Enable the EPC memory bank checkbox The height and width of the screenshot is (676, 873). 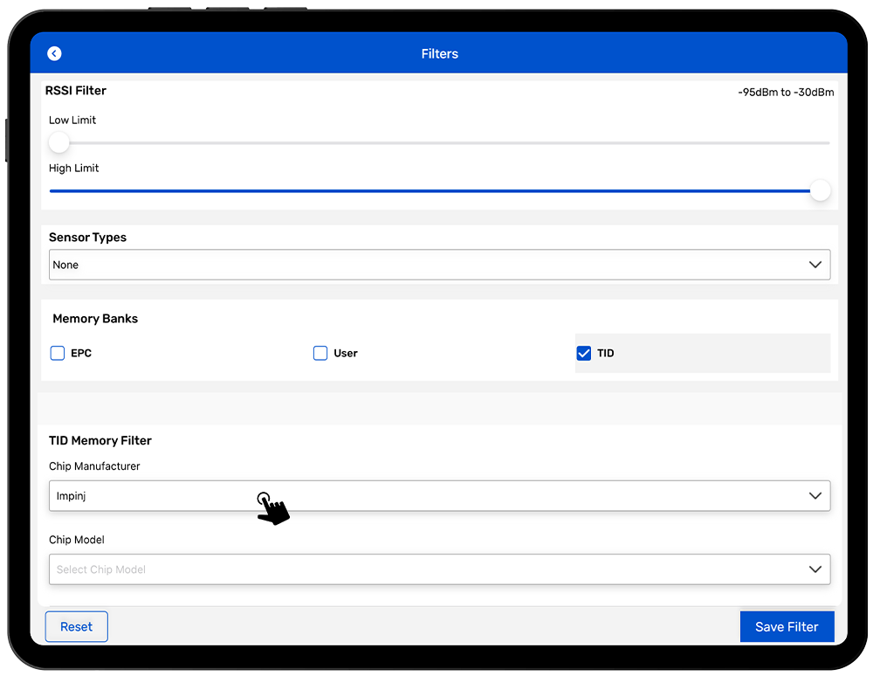click(58, 354)
